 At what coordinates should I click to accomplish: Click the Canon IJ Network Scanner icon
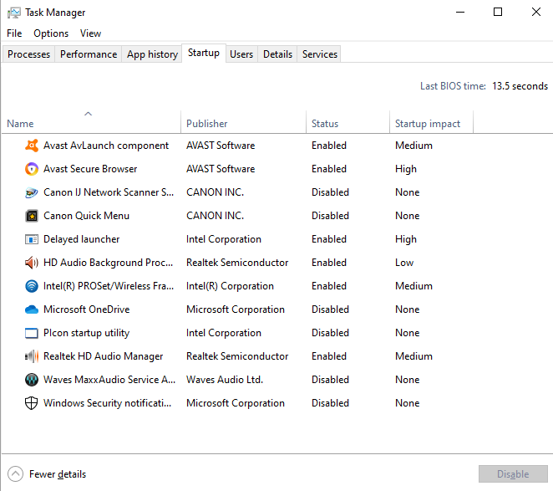[x=32, y=192]
